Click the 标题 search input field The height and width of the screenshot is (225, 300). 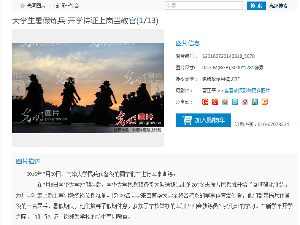coord(204,6)
